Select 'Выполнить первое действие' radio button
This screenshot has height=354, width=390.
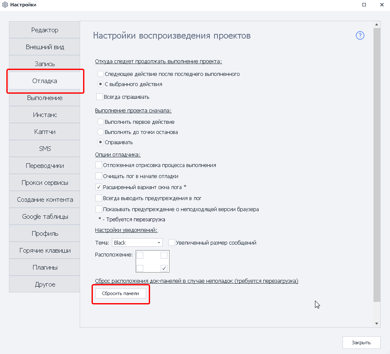click(100, 122)
